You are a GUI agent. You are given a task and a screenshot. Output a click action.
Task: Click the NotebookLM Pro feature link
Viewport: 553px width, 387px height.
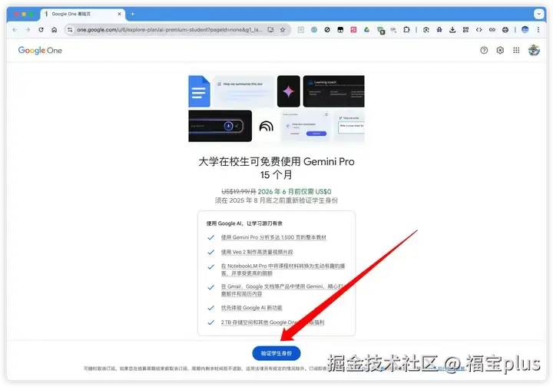[283, 270]
